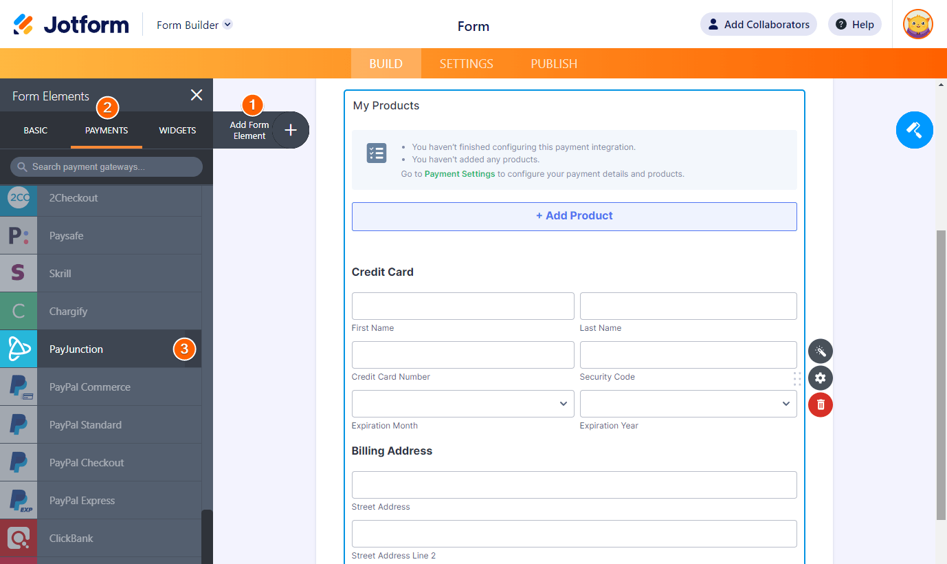
Task: Go to the PUBLISH tab
Action: click(554, 63)
